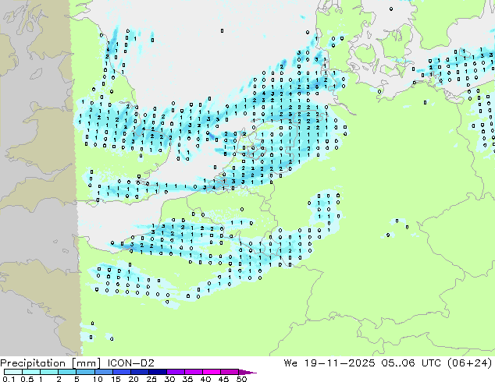This screenshot has width=495, height=382.
Task: Click the 10–15 mm legend color swatch
Action: [x=103, y=372]
